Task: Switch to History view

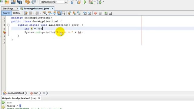Action: [17, 13]
